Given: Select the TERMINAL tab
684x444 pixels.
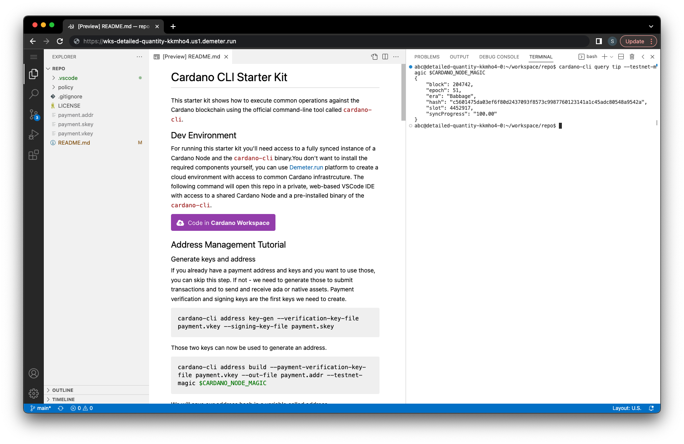Looking at the screenshot, I should [x=541, y=57].
